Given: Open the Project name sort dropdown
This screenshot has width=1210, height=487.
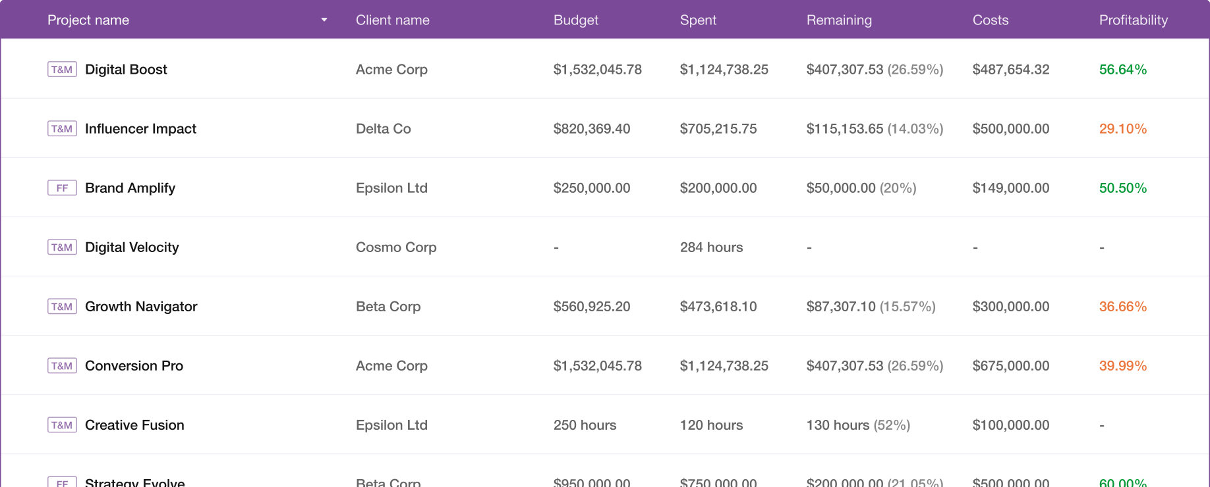Looking at the screenshot, I should [324, 20].
